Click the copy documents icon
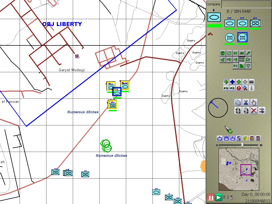Viewport: 272px width, 204px height. point(238,103)
